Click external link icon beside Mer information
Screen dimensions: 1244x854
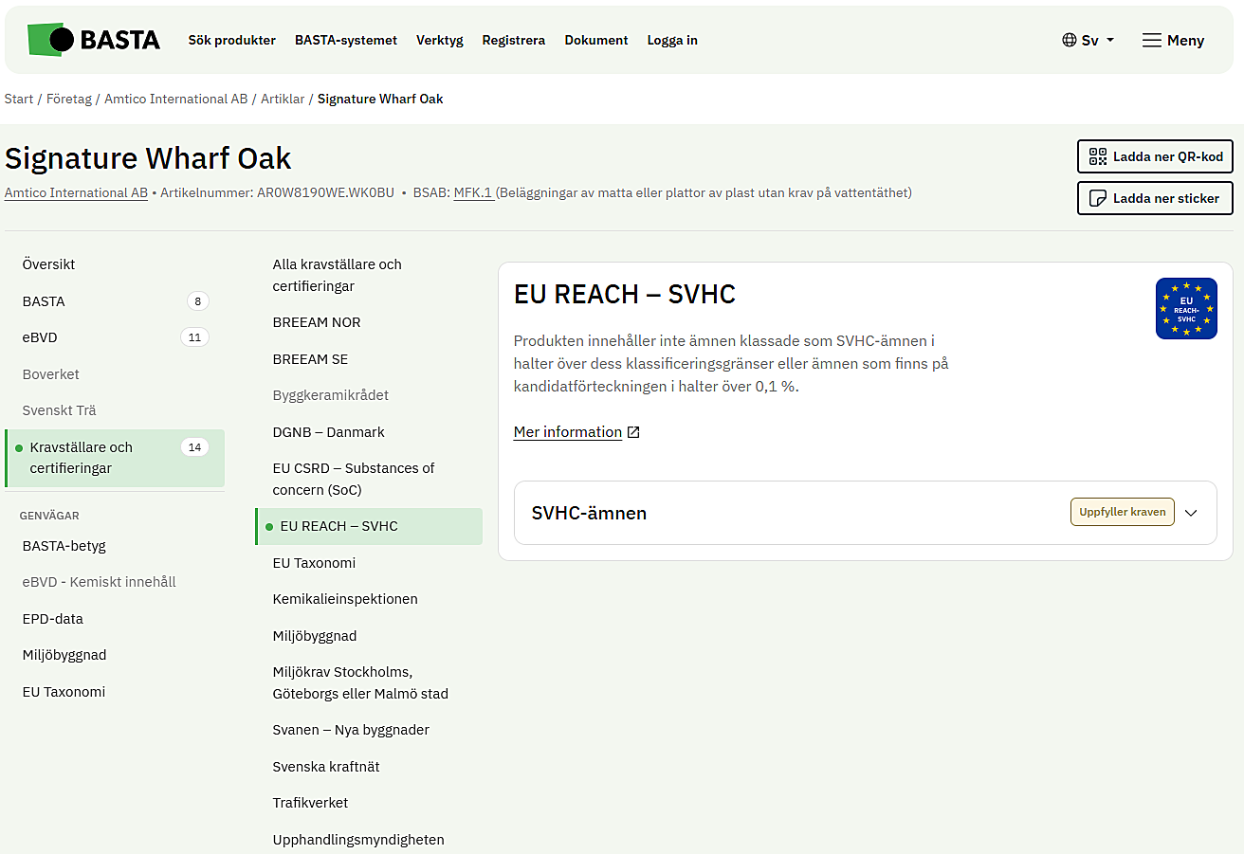633,432
